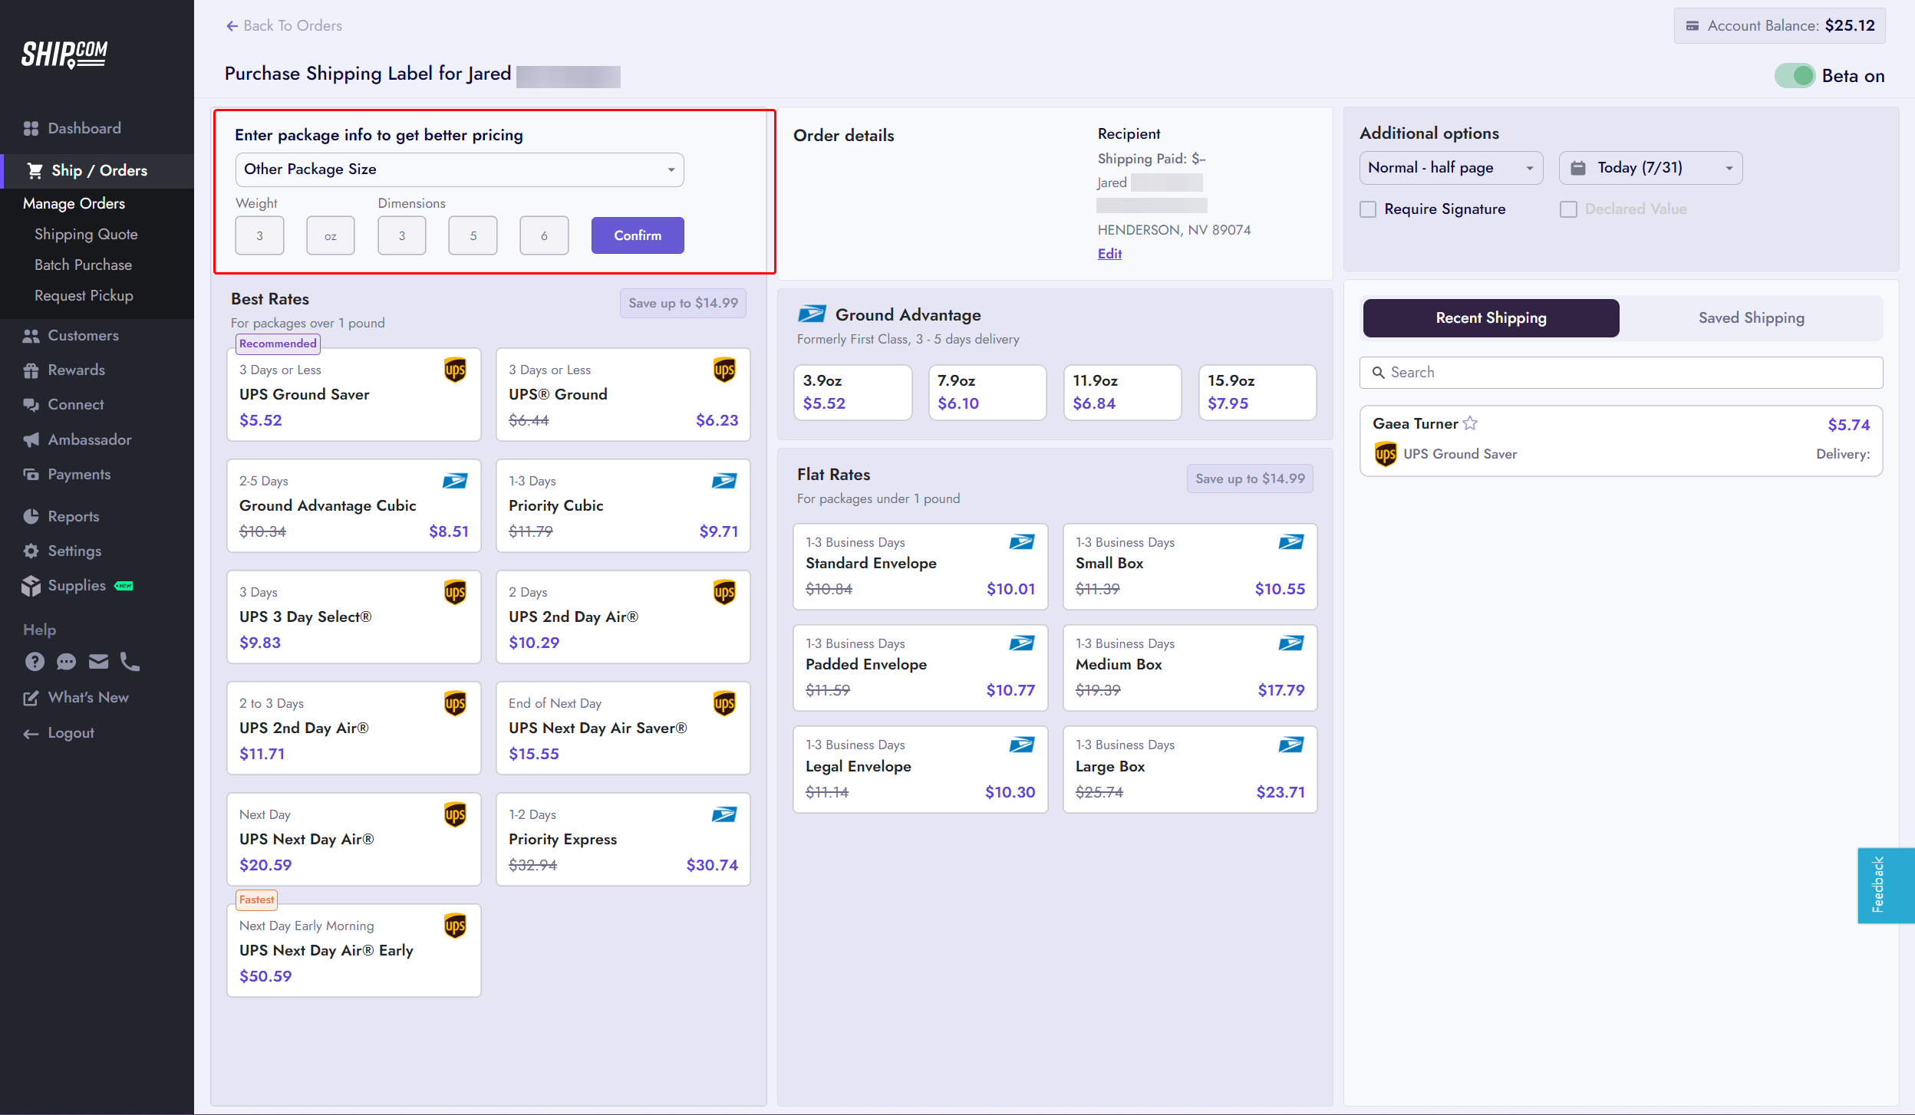Choose the 7.9oz Ground Advantage option
Image resolution: width=1915 pixels, height=1115 pixels.
click(987, 392)
